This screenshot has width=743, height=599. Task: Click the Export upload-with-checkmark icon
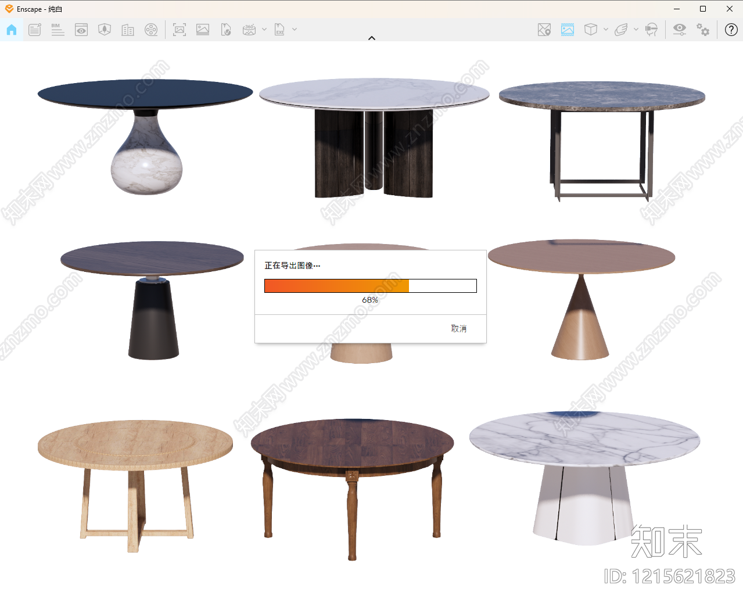(x=226, y=30)
